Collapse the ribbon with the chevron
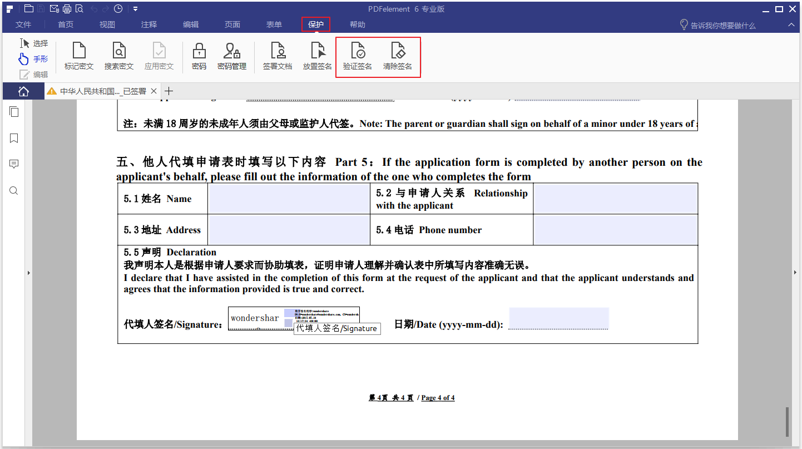 pos(791,25)
